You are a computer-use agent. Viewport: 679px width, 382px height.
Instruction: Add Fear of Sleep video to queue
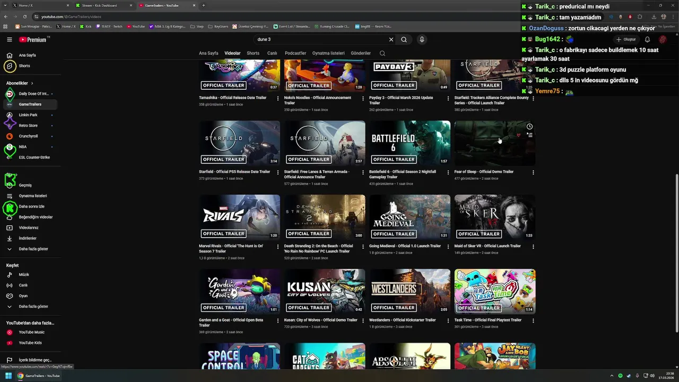click(x=529, y=135)
